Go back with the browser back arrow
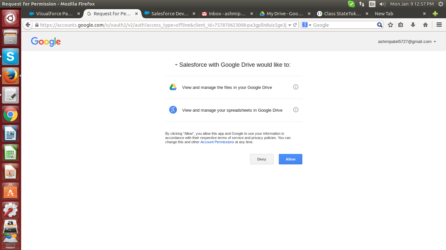The image size is (446, 250). pyautogui.click(x=28, y=25)
